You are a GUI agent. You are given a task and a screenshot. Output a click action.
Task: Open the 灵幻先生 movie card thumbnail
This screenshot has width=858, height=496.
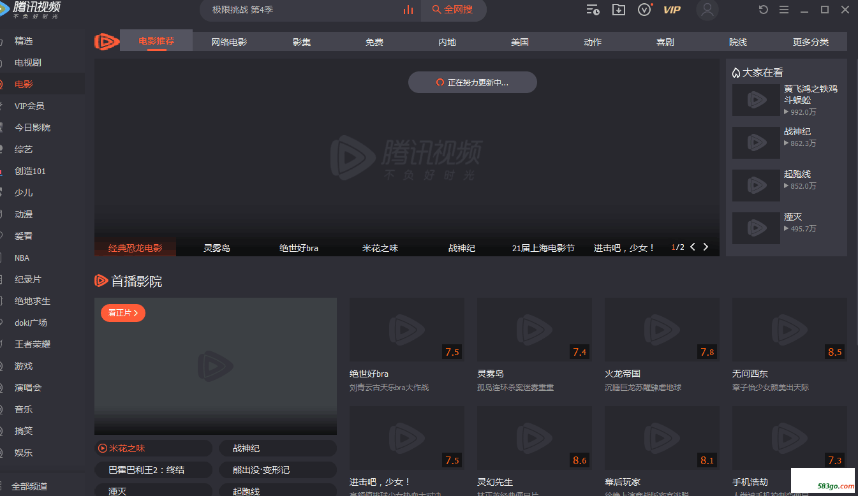pyautogui.click(x=535, y=439)
